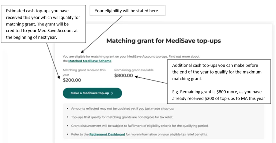Click the chevron arrow on top-up button

[x=112, y=93]
